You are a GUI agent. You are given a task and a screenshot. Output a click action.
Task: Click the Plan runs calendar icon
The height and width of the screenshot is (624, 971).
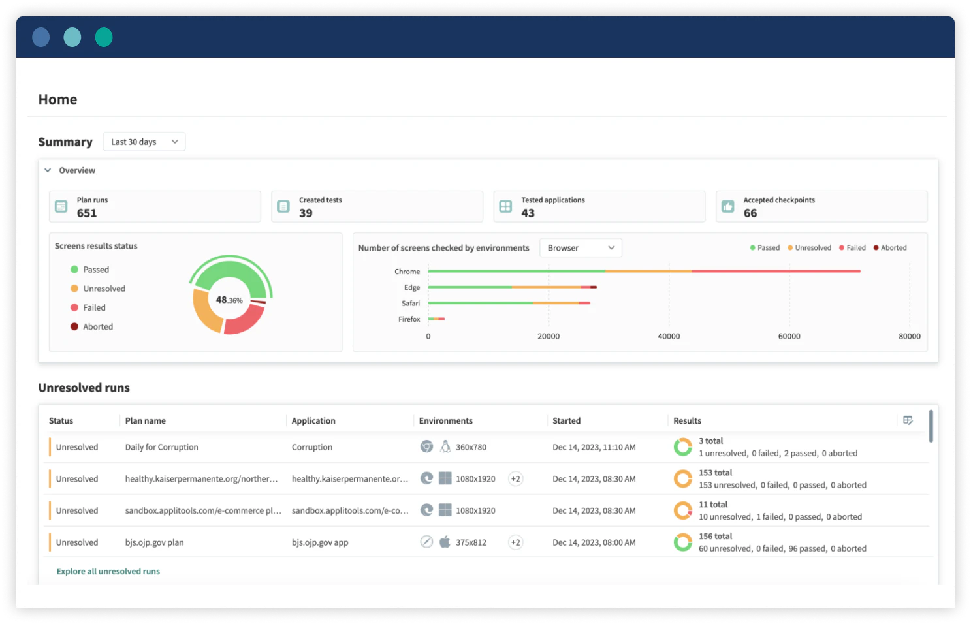pos(61,206)
